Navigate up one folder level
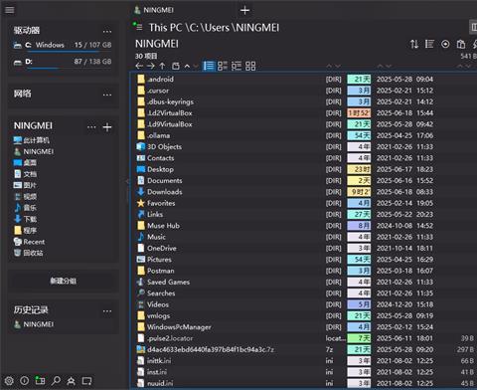Viewport: 477px width, 390px height. pyautogui.click(x=162, y=66)
